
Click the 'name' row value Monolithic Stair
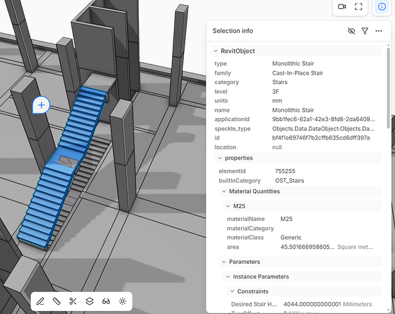click(x=293, y=110)
